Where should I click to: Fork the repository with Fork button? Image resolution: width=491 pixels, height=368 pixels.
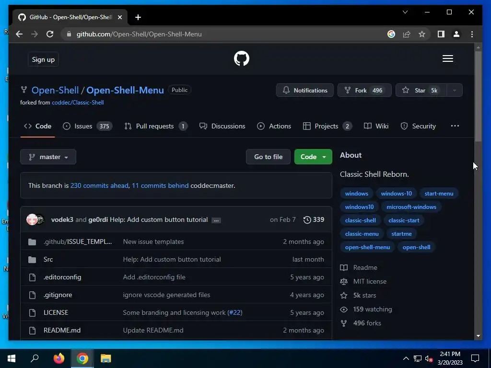364,91
